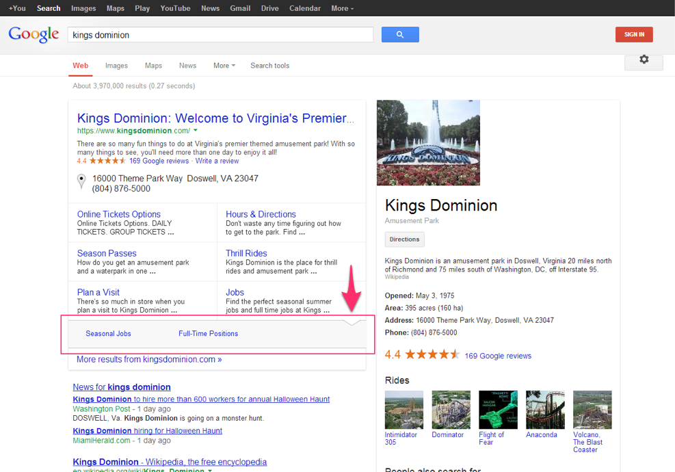Image resolution: width=675 pixels, height=472 pixels.
Task: Select the Web tab
Action: click(x=80, y=66)
